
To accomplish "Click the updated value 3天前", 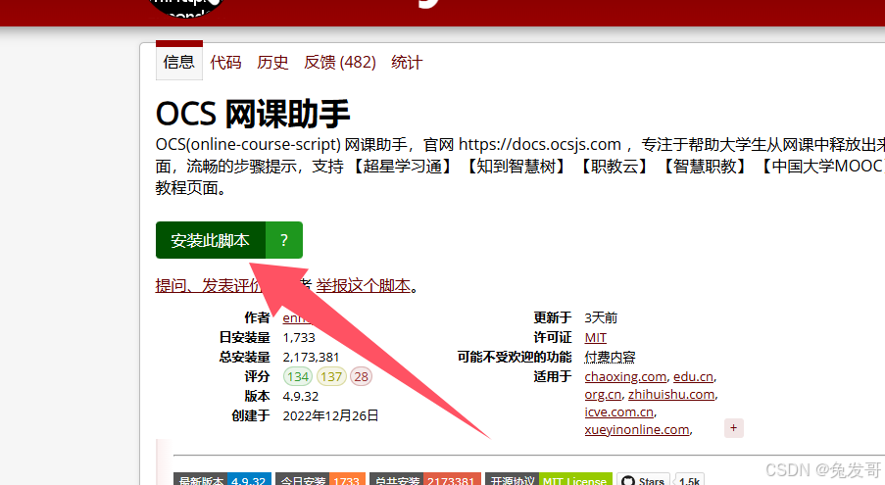I will (x=601, y=318).
